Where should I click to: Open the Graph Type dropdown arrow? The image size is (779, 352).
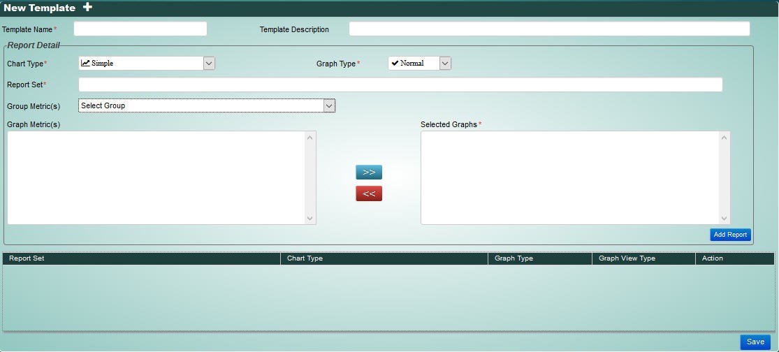[445, 63]
